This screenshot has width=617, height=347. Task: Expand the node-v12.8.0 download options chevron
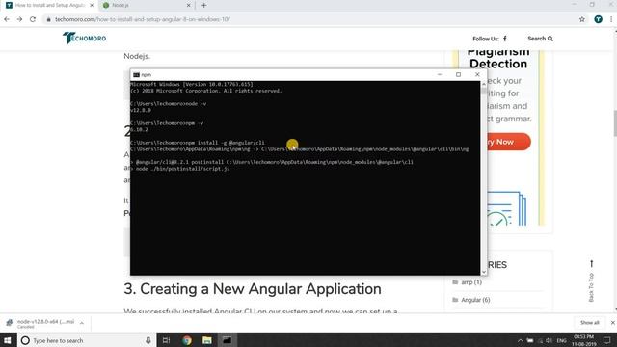tap(82, 323)
